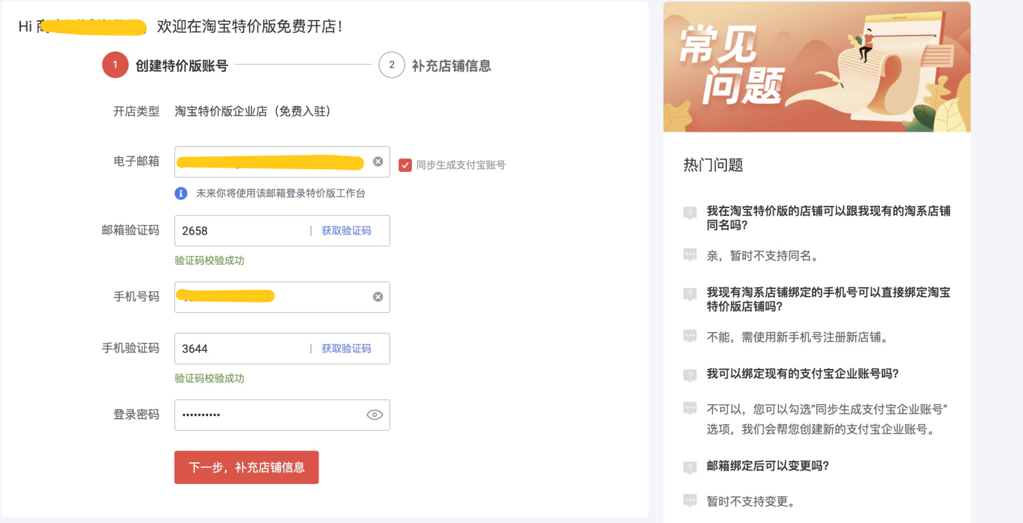Click the 常见问题 banner image
1023x523 pixels.
816,67
